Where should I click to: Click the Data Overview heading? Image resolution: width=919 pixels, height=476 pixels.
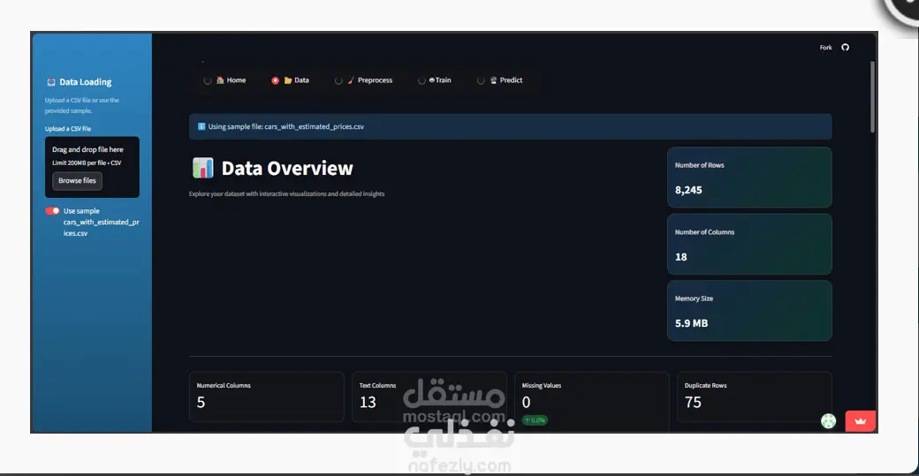point(287,169)
